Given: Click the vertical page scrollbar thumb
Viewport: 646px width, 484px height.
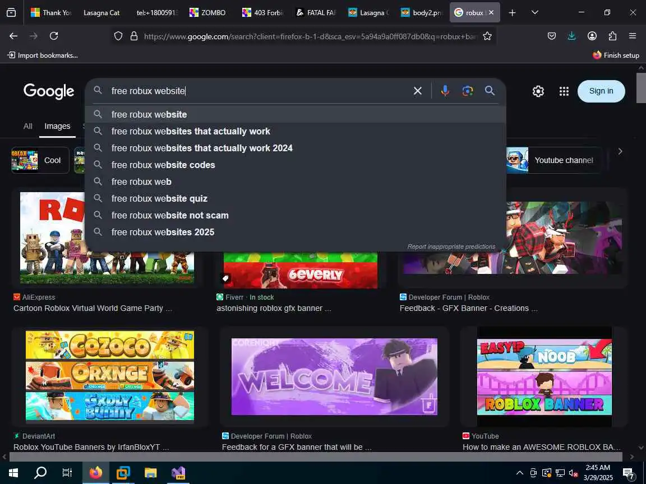Looking at the screenshot, I should (x=641, y=87).
